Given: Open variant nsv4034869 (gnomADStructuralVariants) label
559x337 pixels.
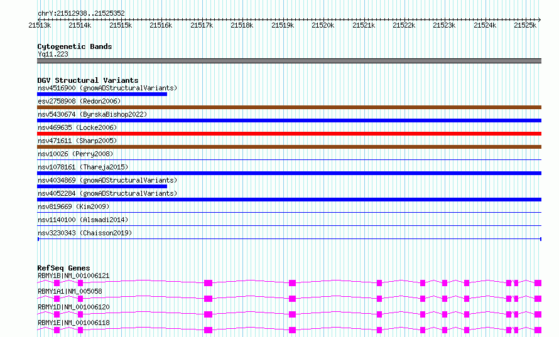Looking at the screenshot, I should click(x=107, y=180).
